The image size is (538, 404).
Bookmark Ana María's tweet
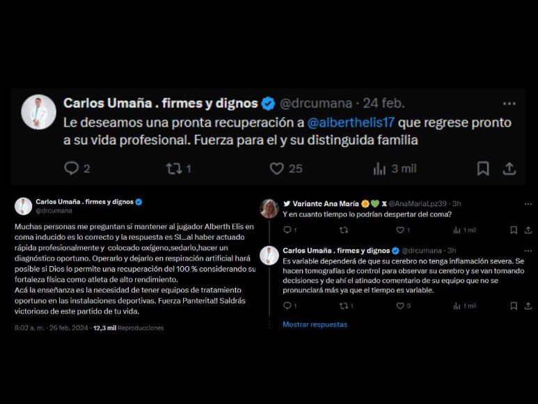(514, 230)
